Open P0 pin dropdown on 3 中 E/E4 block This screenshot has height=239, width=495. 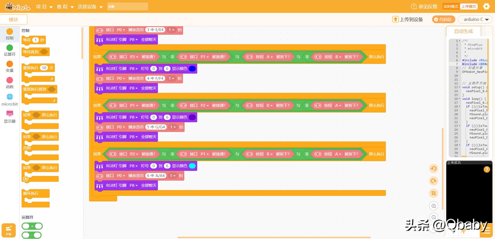click(x=121, y=30)
